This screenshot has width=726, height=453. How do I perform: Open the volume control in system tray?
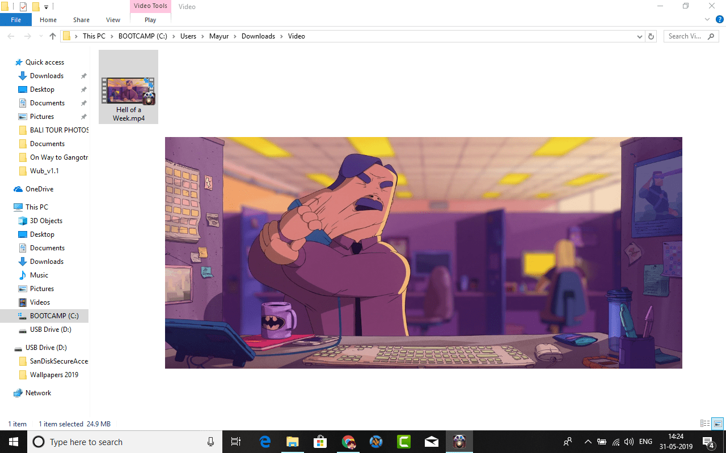pos(629,442)
